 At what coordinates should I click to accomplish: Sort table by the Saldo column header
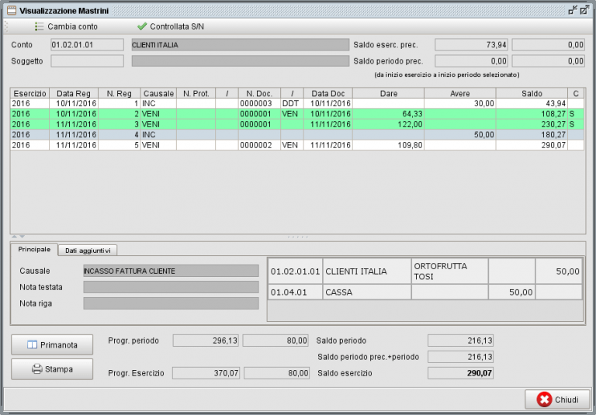point(532,93)
